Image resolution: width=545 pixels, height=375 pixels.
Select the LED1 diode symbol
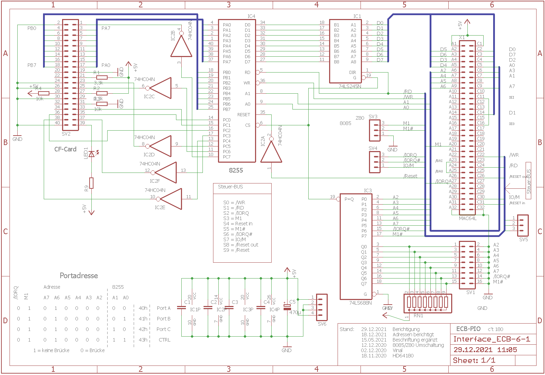pyautogui.click(x=92, y=154)
